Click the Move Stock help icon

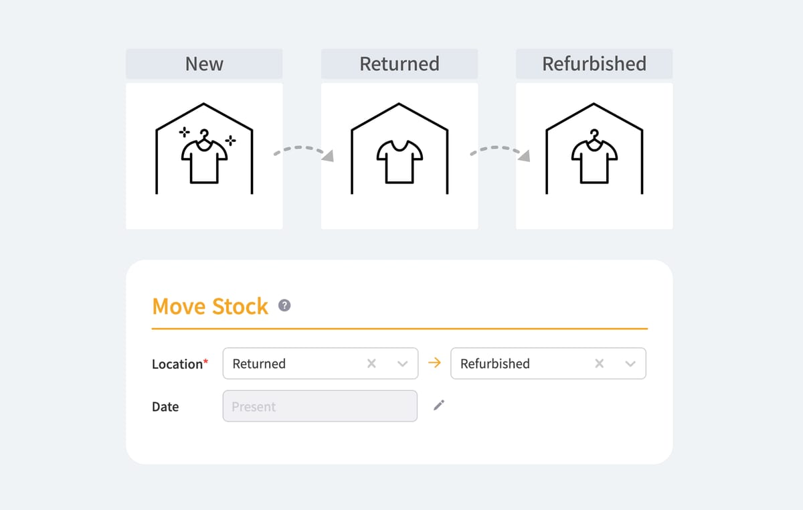click(x=284, y=305)
